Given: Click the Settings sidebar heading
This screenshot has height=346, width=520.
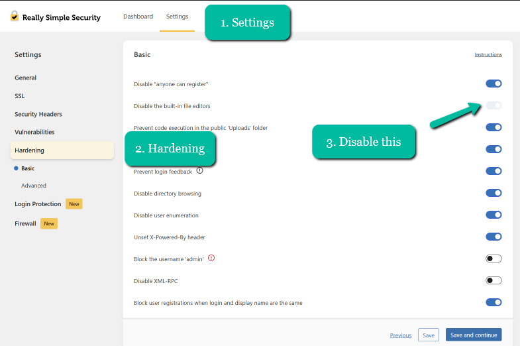Looking at the screenshot, I should pyautogui.click(x=28, y=55).
